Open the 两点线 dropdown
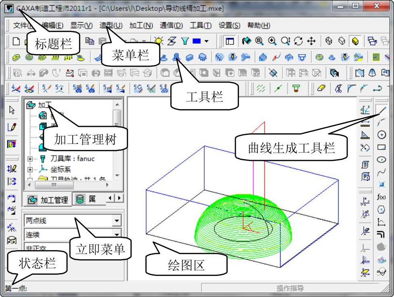The height and width of the screenshot is (297, 394). coord(117,221)
